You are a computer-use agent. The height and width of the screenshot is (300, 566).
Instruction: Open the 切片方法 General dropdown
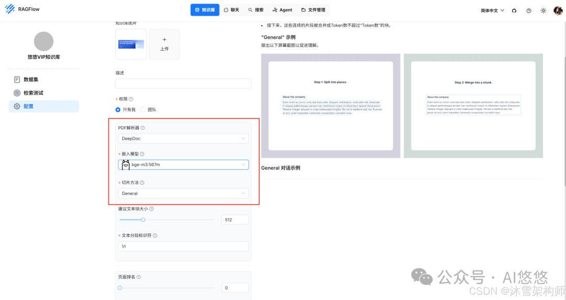[183, 193]
